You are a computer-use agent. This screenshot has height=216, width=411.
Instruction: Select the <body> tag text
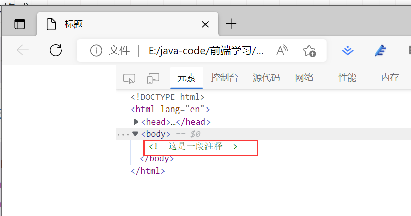coord(156,134)
